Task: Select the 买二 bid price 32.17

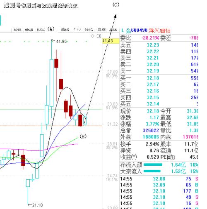Action: pos(153,85)
